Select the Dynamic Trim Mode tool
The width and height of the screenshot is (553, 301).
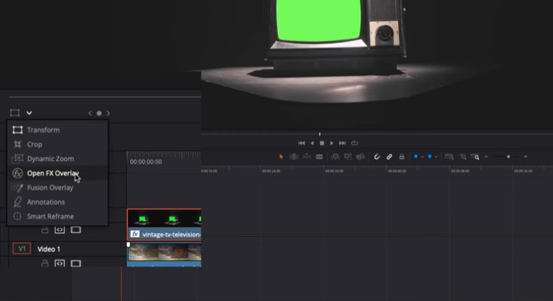[307, 157]
